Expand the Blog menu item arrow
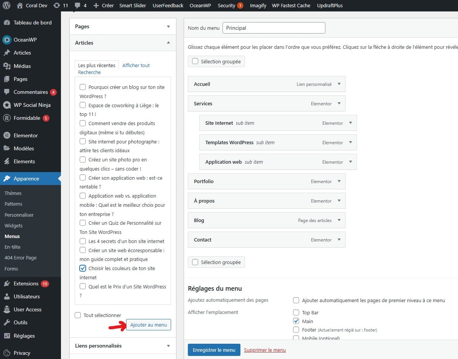Screen dimensions: 458x359 pyautogui.click(x=339, y=220)
